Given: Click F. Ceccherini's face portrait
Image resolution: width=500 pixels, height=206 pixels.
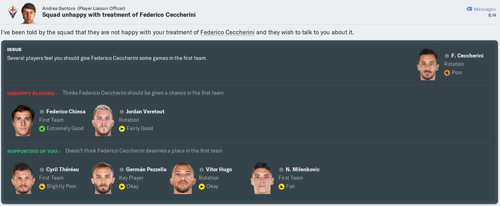Looking at the screenshot, I should (428, 64).
